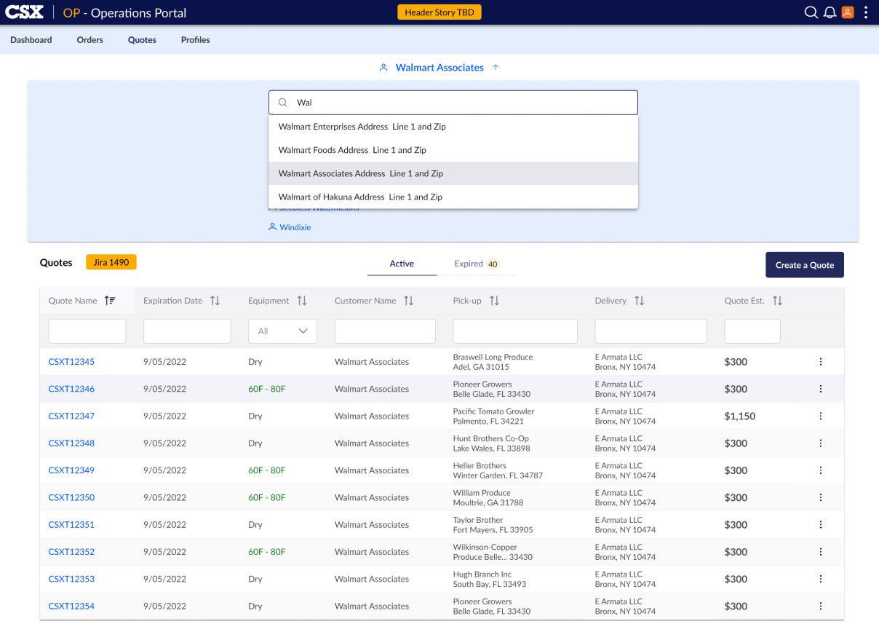879x632 pixels.
Task: Click the CSX logo in the header
Action: click(25, 12)
